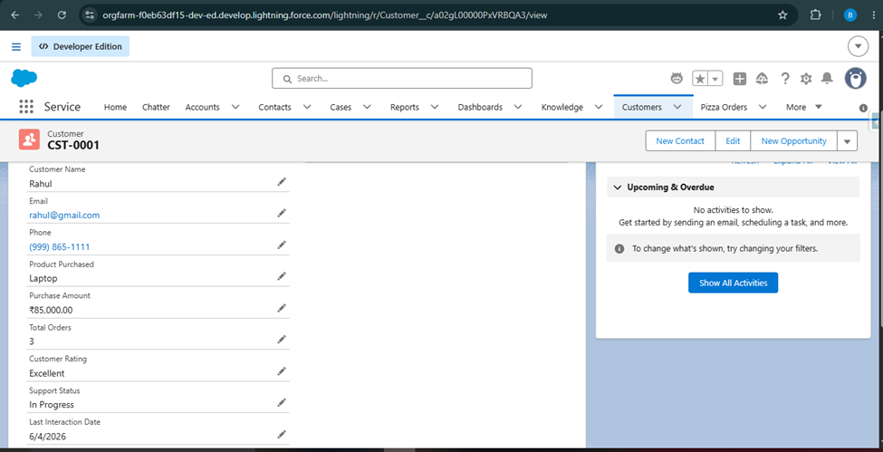Screen dimensions: 883x452
Task: Open the Chrome profile B avatar
Action: coord(850,15)
